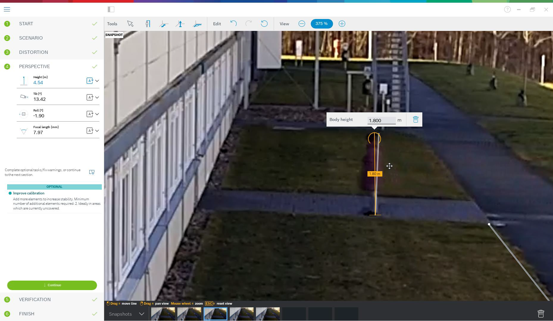Choose the vertical height line tool
Screen dimensions: 553x321
[x=180, y=24]
